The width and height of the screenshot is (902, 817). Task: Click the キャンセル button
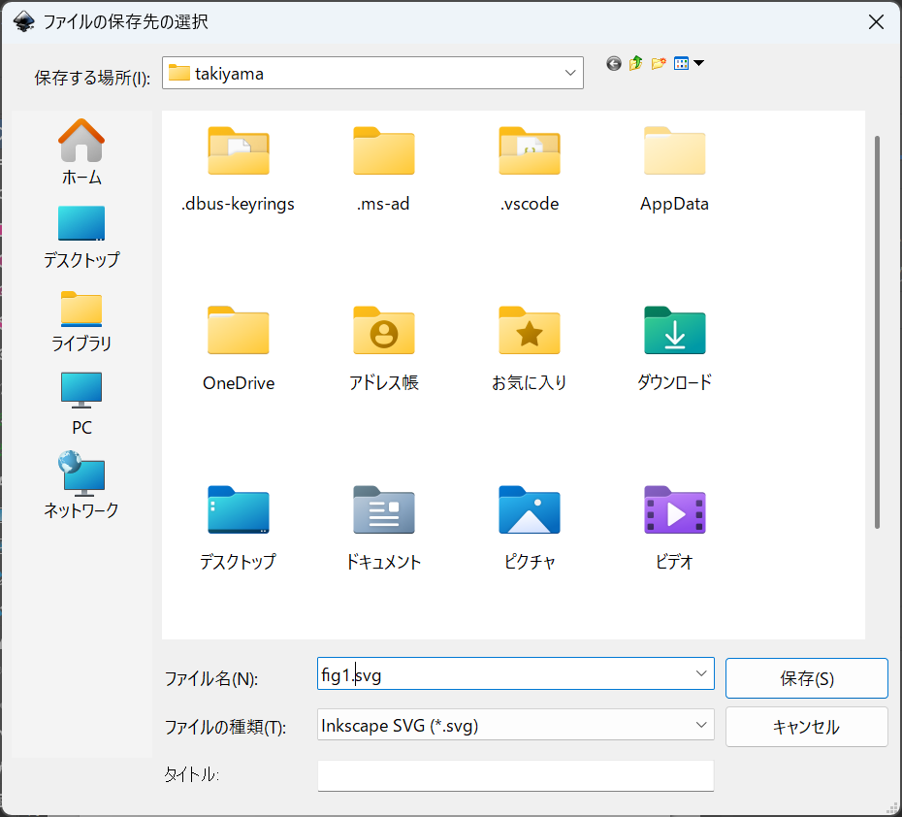pyautogui.click(x=806, y=727)
